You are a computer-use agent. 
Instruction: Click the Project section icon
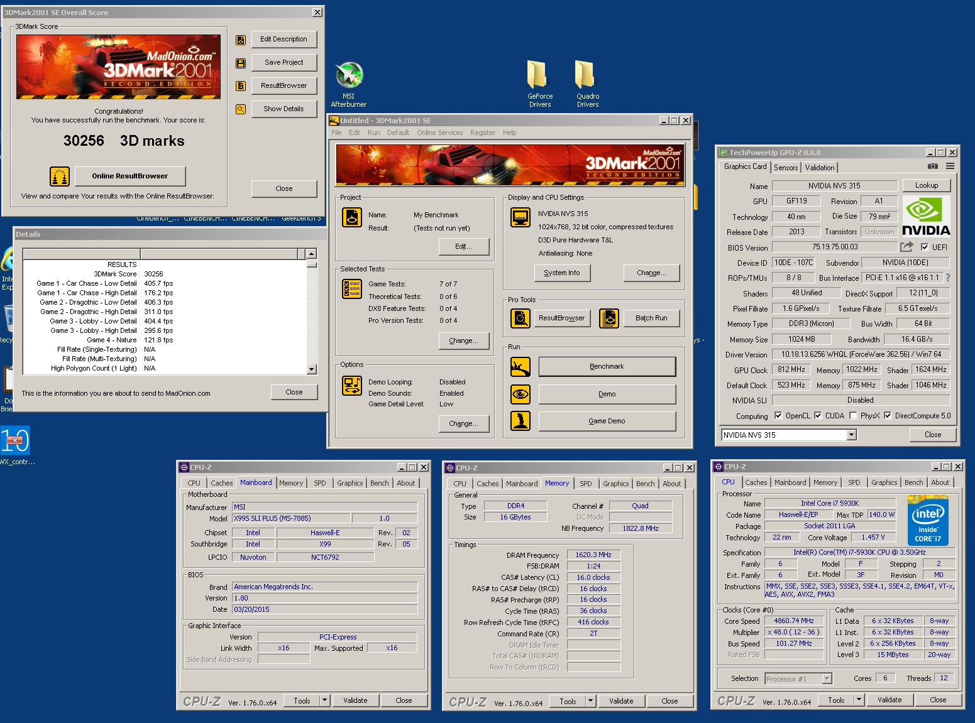[x=352, y=217]
